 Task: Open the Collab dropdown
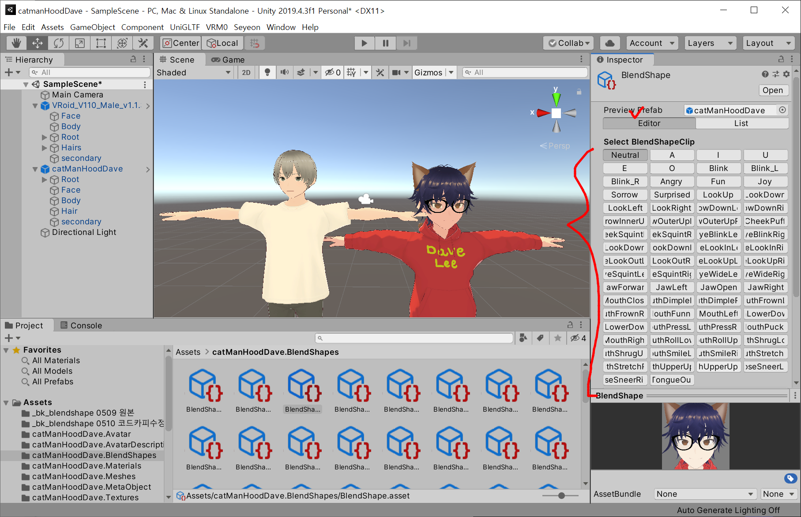pyautogui.click(x=568, y=43)
